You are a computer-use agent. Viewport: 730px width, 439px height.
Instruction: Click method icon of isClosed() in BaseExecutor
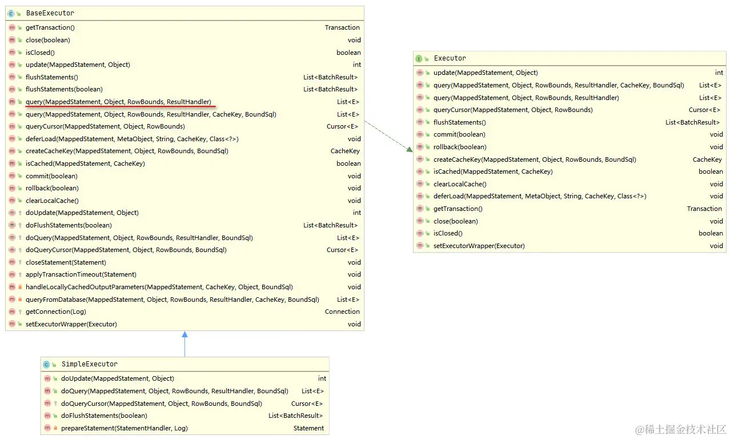pyautogui.click(x=12, y=53)
